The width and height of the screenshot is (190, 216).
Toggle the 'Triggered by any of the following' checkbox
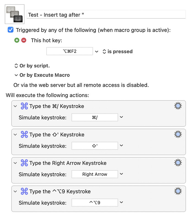10,30
